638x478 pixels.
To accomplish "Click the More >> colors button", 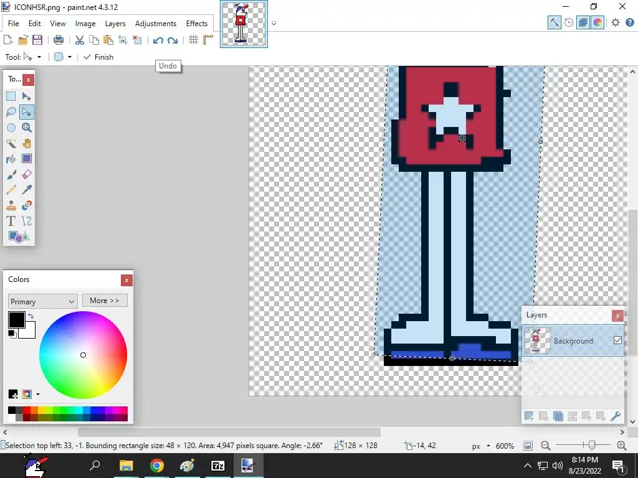I will pos(105,301).
